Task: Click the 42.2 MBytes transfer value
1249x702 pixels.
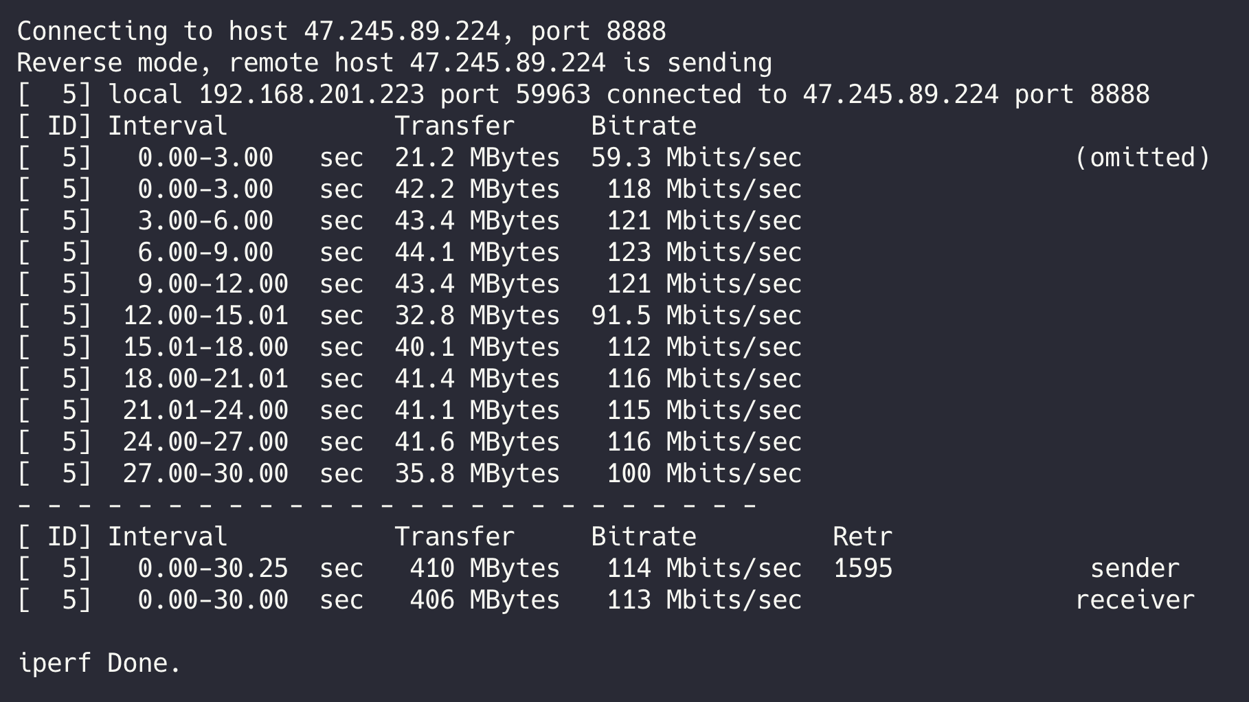Action: (477, 190)
